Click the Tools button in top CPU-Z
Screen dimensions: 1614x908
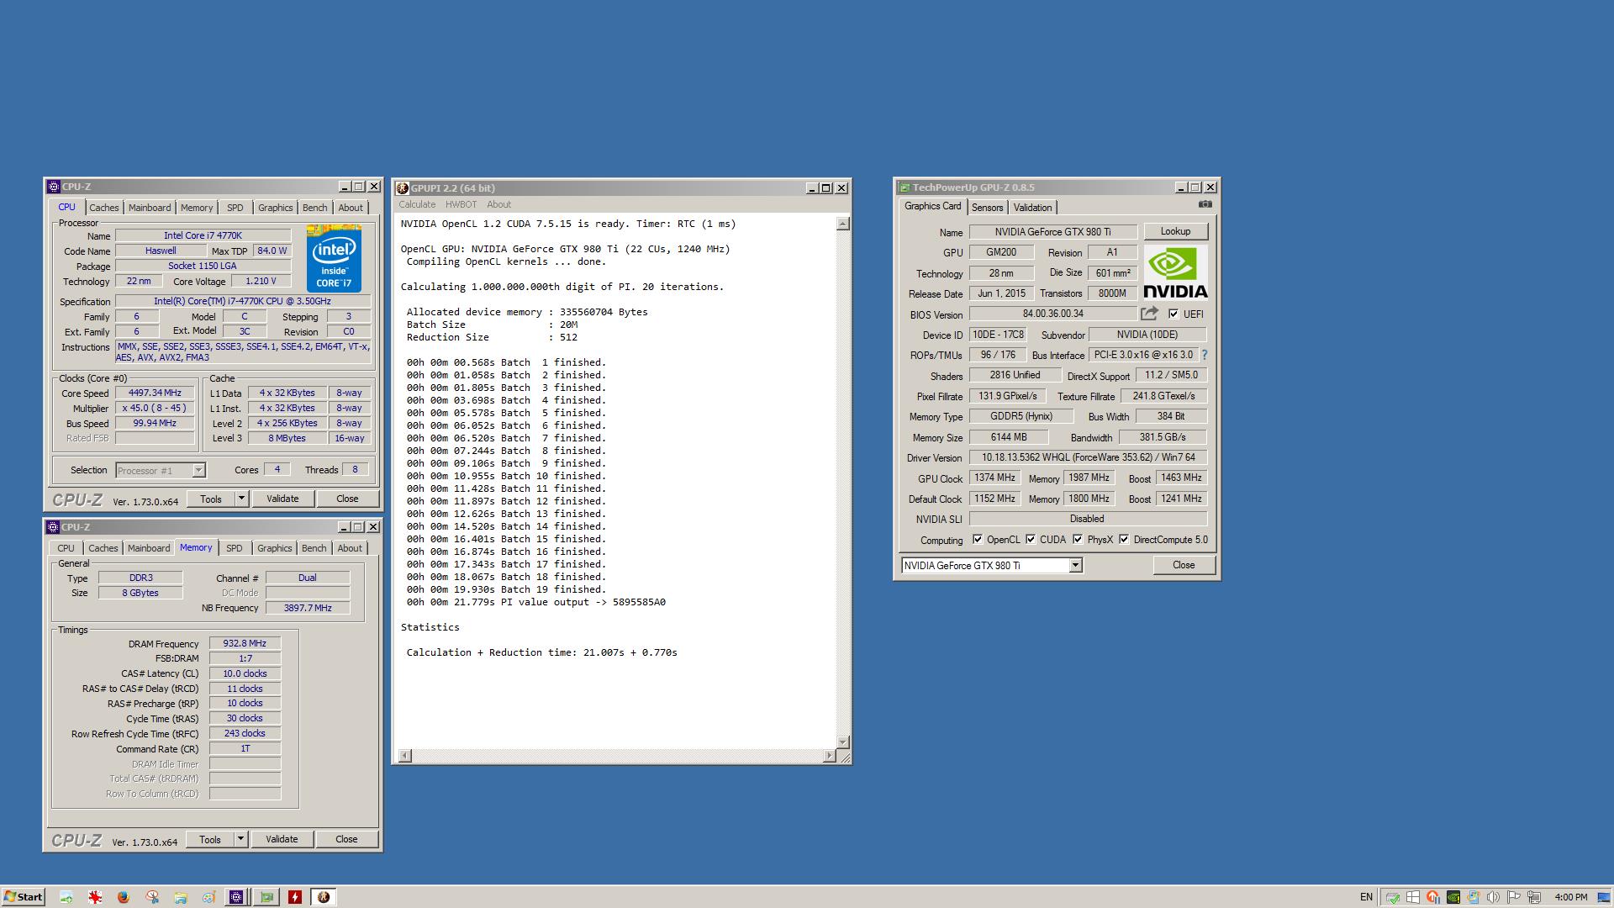pos(210,499)
